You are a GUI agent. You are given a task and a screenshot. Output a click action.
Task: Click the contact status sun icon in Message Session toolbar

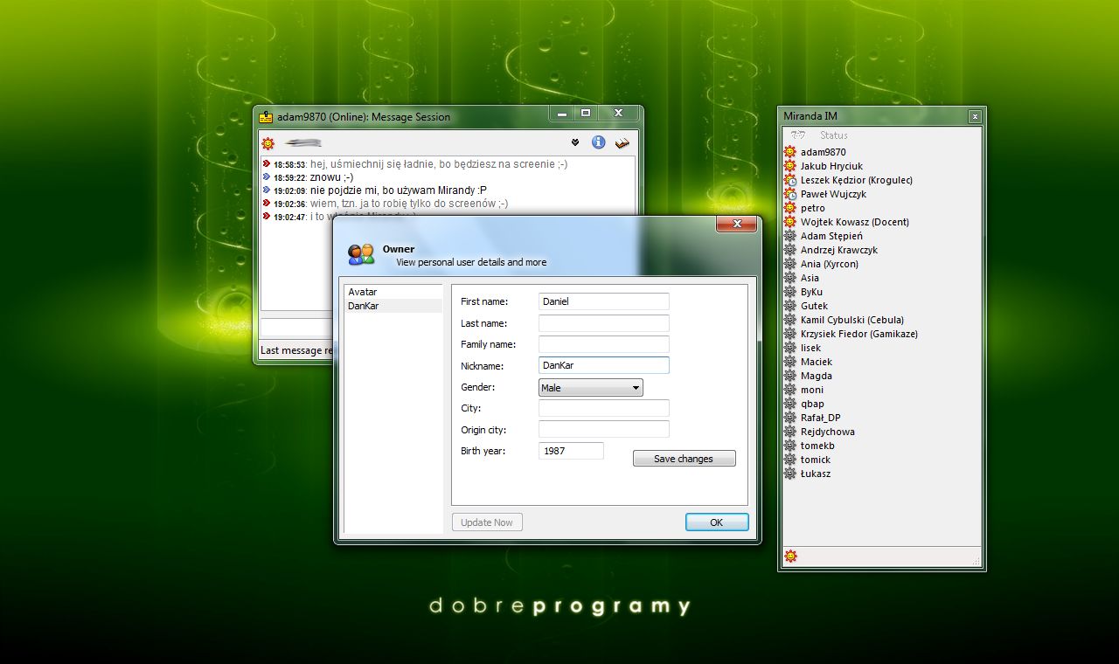click(268, 142)
